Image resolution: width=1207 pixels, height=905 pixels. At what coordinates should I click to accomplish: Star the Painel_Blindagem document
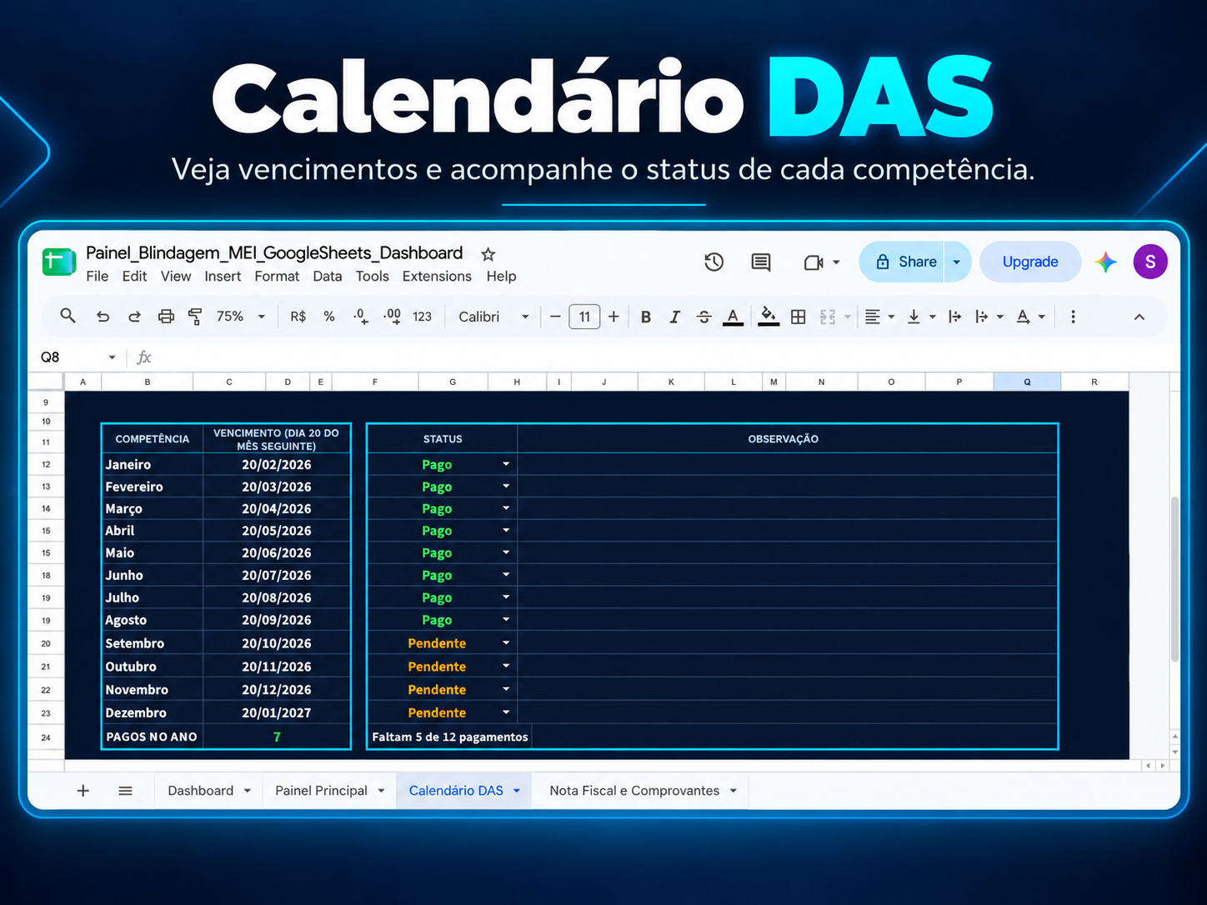(x=488, y=254)
